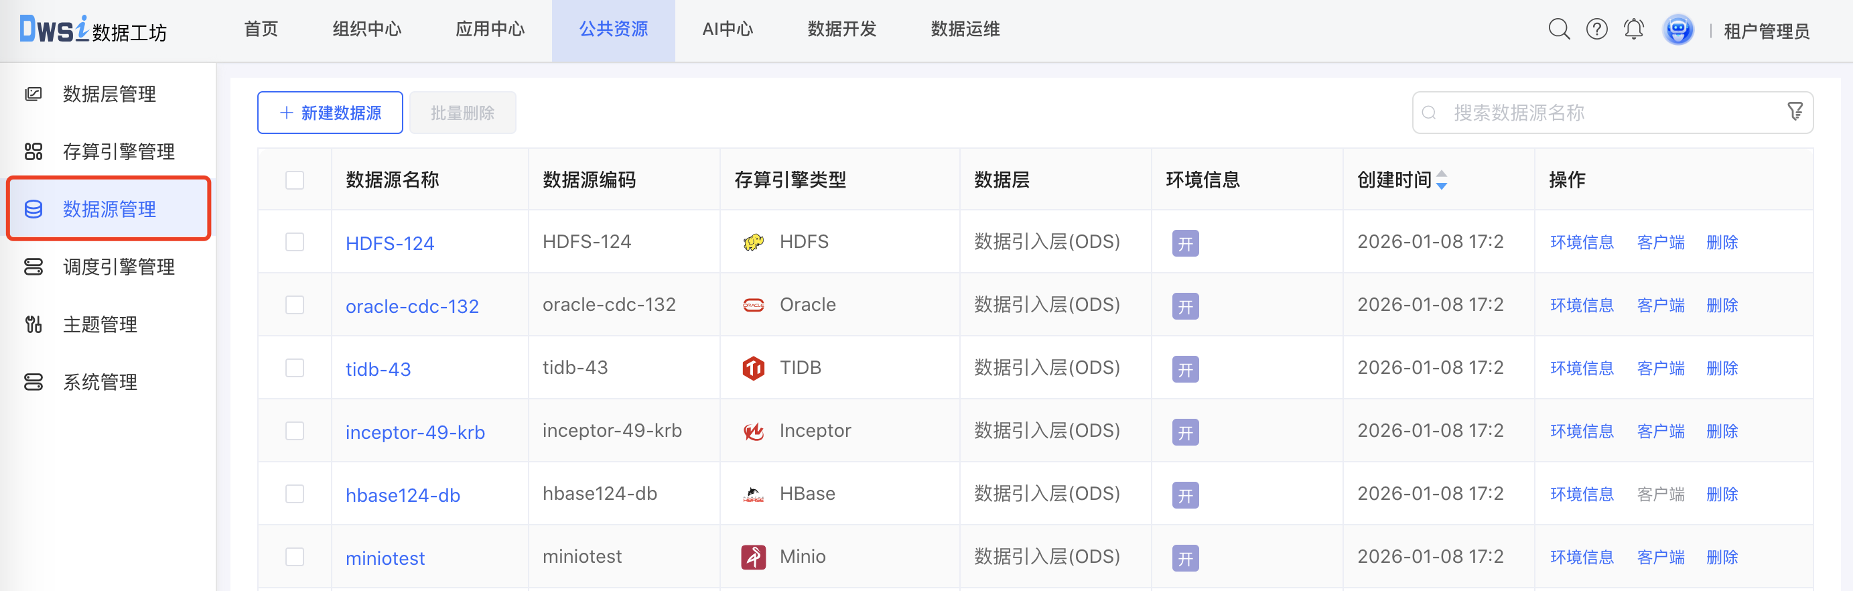Click 开 environment badge for tidb-43

pyautogui.click(x=1184, y=369)
